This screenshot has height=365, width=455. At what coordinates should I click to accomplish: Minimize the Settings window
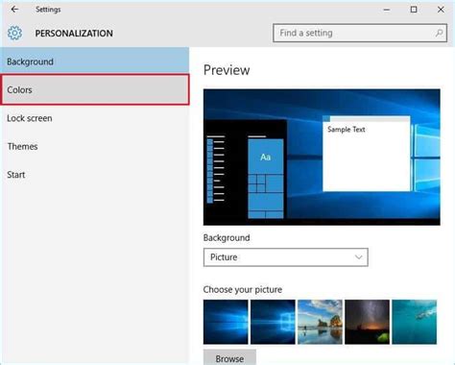387,10
